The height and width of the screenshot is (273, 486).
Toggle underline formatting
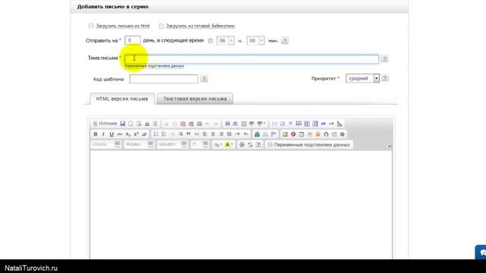112,134
